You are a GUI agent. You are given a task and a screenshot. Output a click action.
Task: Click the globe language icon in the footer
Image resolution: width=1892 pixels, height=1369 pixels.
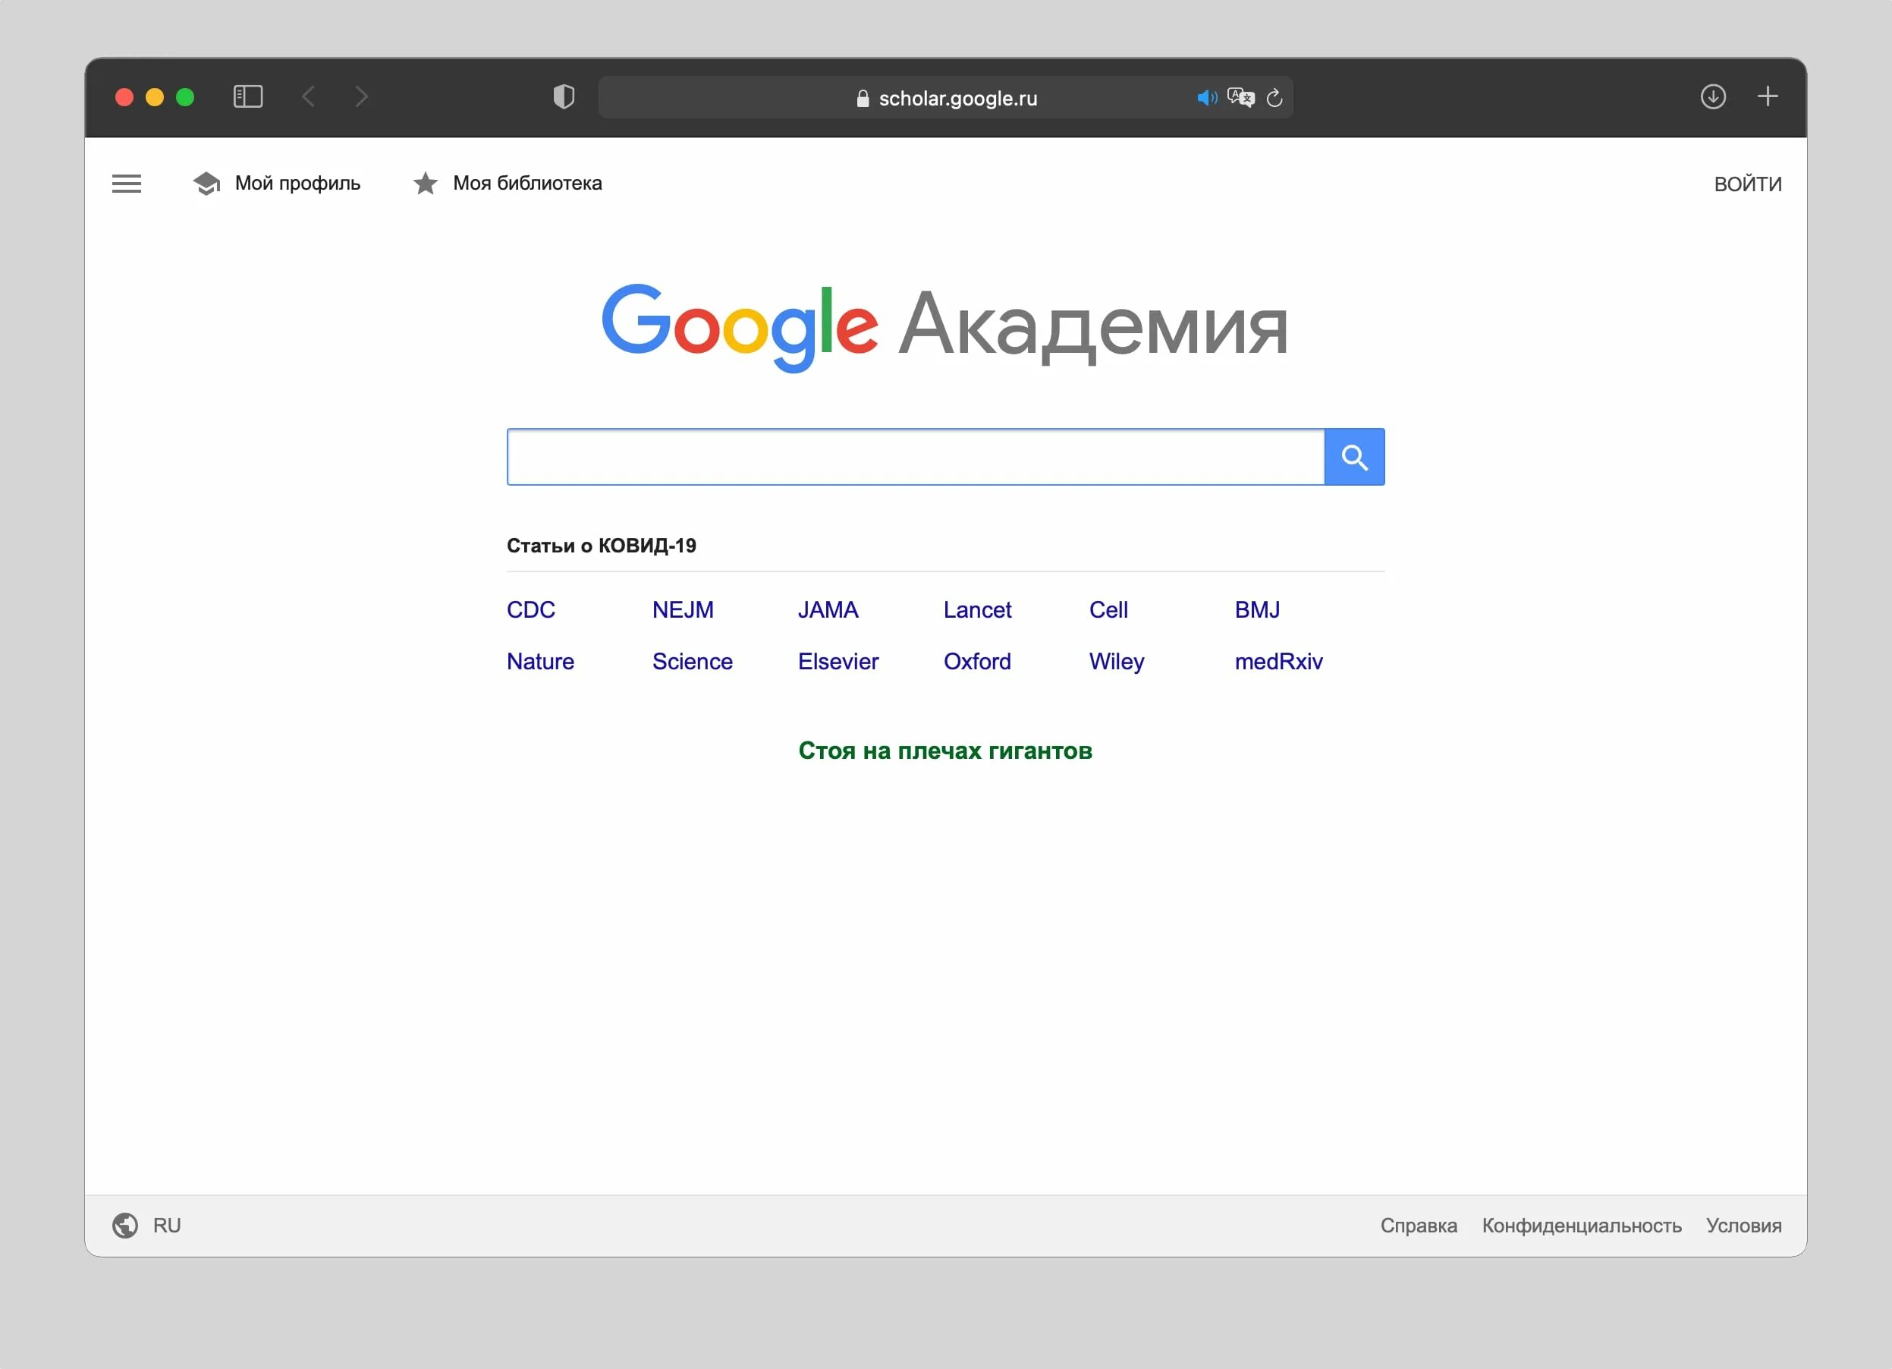tap(125, 1225)
